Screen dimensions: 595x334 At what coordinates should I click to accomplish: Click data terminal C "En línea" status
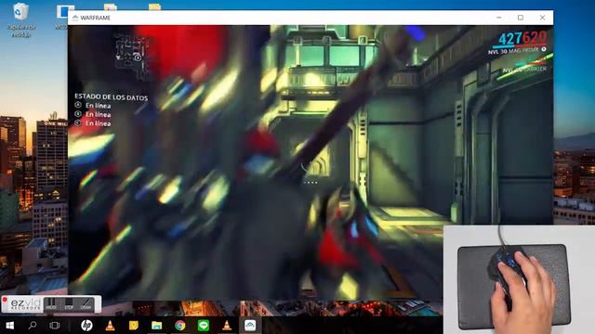98,123
